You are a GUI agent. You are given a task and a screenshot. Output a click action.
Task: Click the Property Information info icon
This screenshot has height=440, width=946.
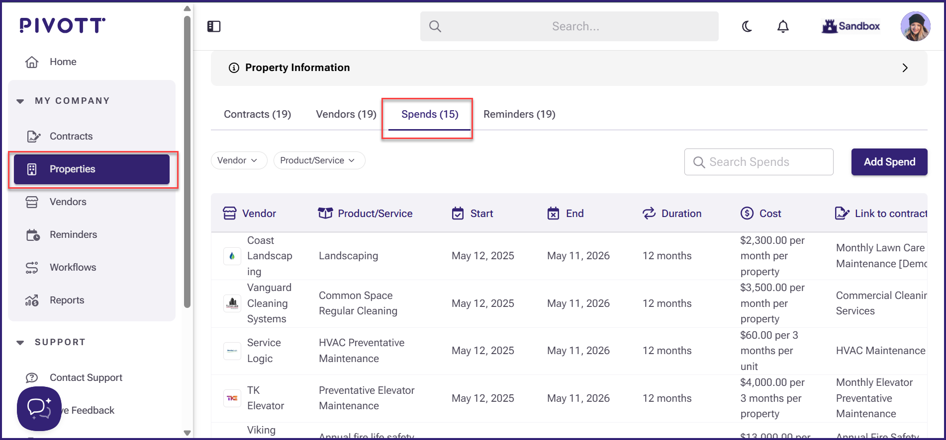pyautogui.click(x=234, y=68)
